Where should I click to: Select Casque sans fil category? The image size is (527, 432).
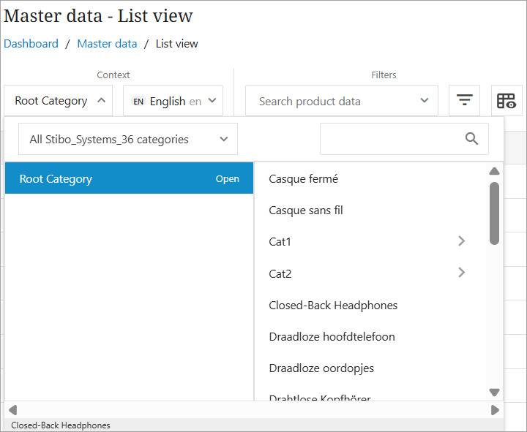pyautogui.click(x=306, y=211)
